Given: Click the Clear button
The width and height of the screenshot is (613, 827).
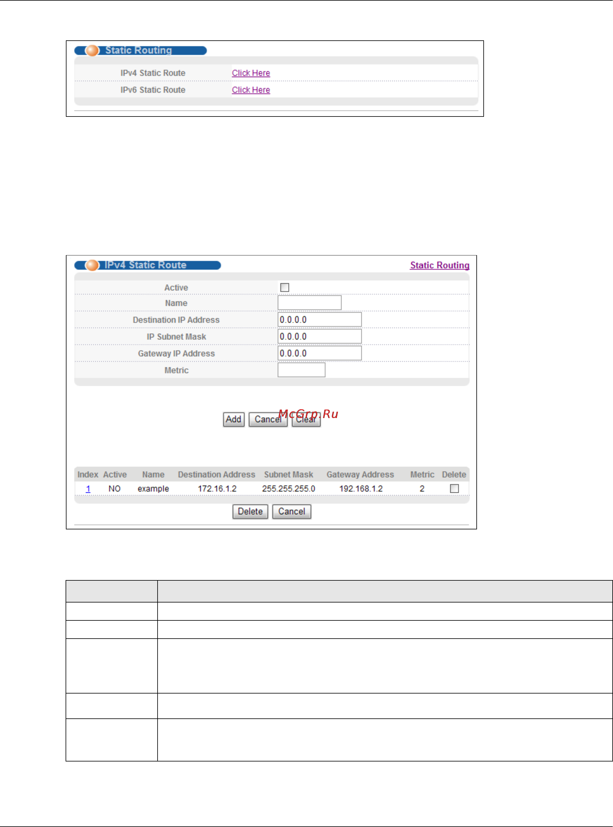Looking at the screenshot, I should [x=306, y=419].
